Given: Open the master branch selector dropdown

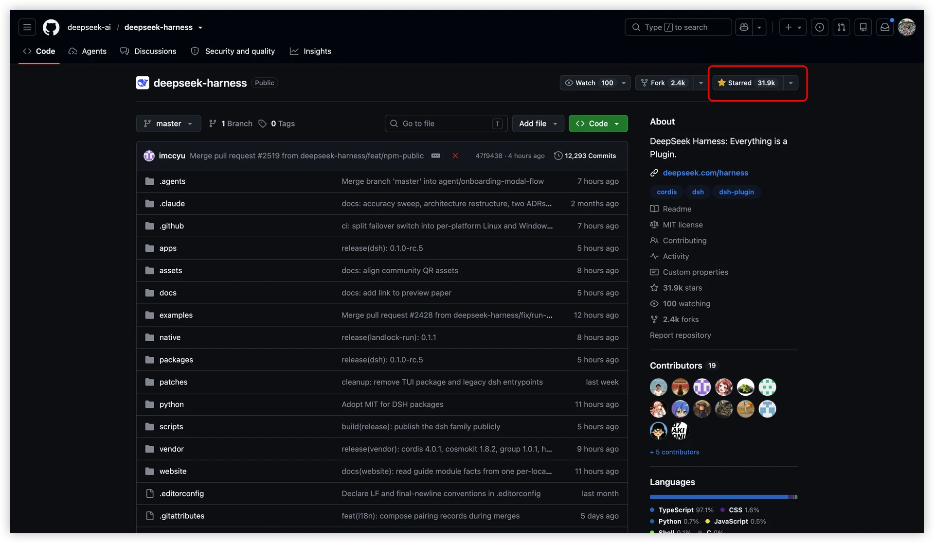Looking at the screenshot, I should coord(168,123).
